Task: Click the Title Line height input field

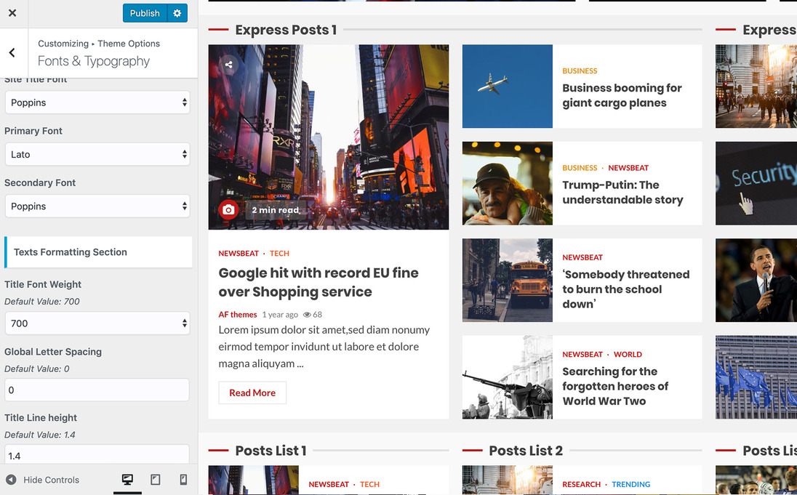Action: 97,454
